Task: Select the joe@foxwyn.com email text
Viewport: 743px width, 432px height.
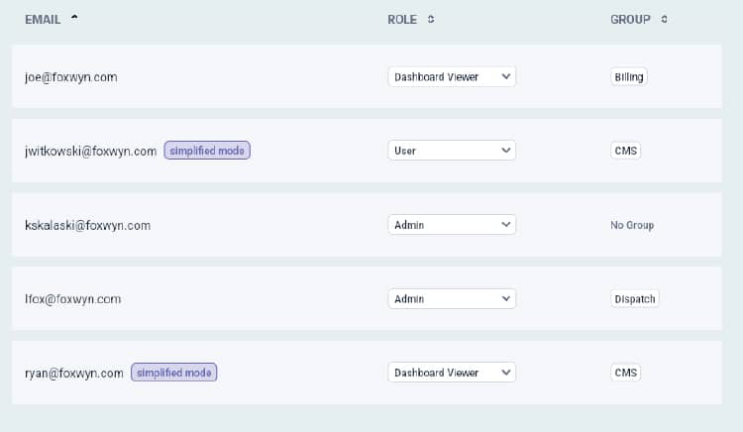Action: [71, 77]
